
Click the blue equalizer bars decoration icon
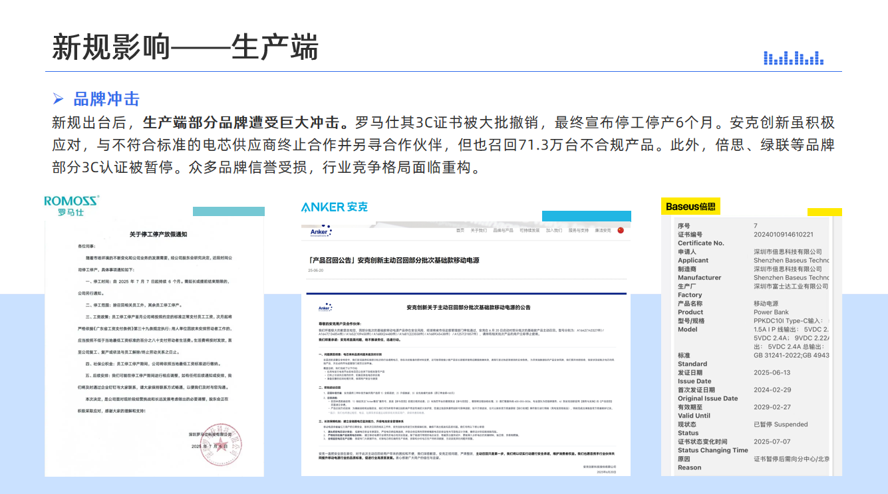[794, 58]
